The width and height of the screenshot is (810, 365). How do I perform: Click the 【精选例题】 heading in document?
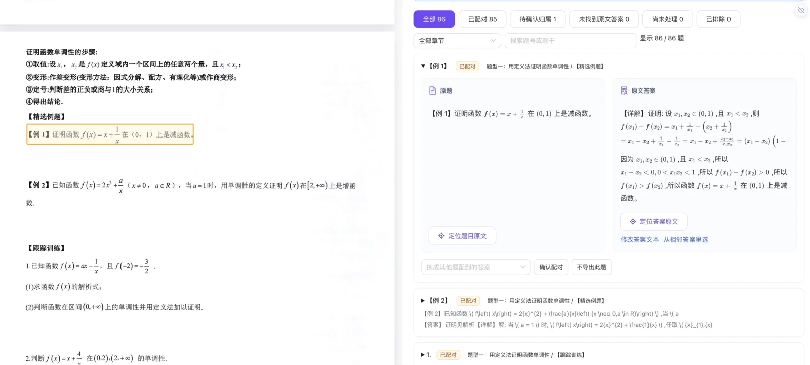[47, 116]
